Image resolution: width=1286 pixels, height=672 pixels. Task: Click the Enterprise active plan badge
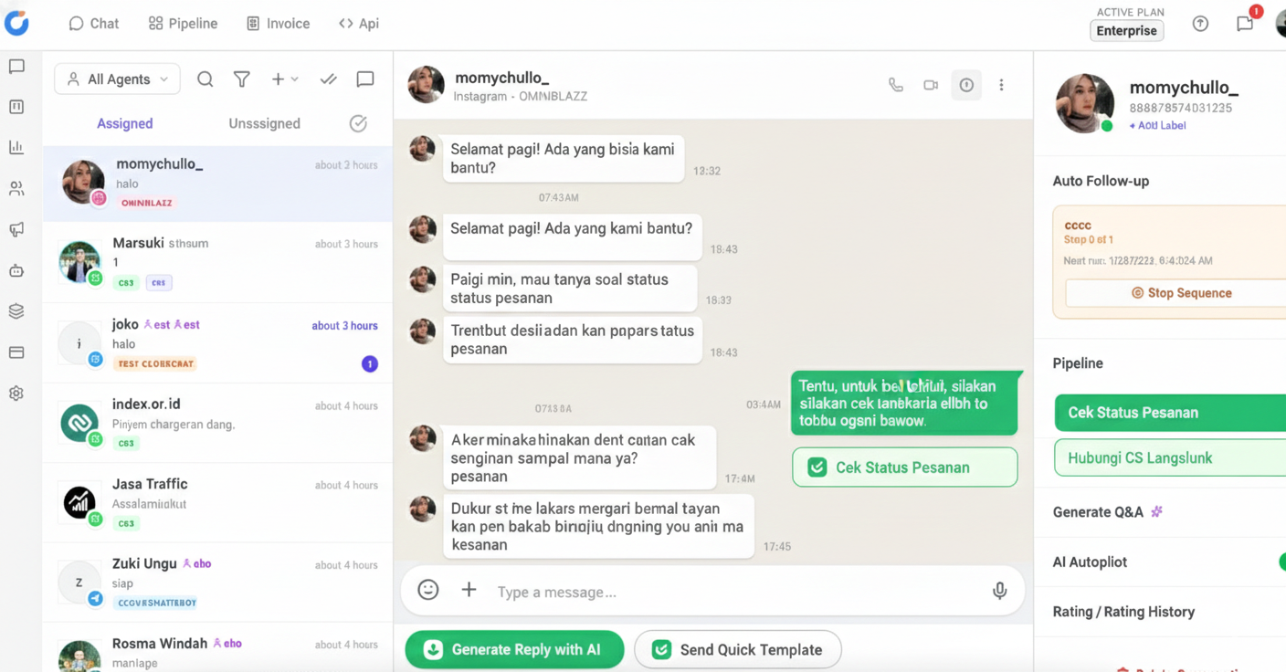pyautogui.click(x=1126, y=31)
